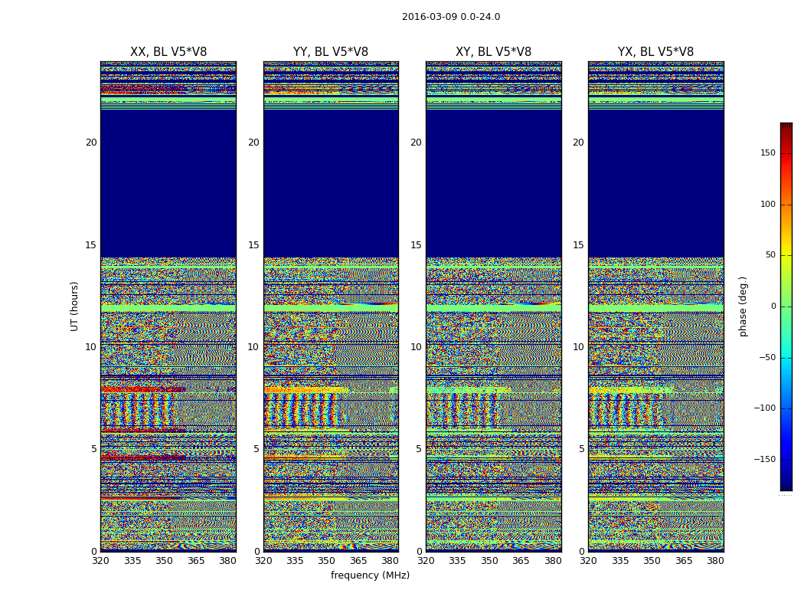Viewport: 804px width, 613px height.
Task: Click the "XY, BL V5*V8" panel title
Action: (x=493, y=52)
